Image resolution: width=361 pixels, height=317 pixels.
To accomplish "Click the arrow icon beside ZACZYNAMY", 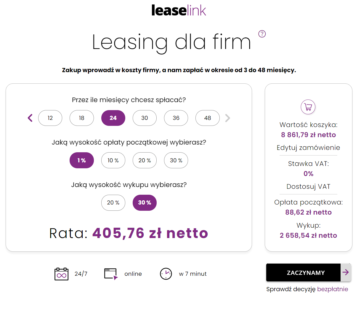I will [x=346, y=272].
